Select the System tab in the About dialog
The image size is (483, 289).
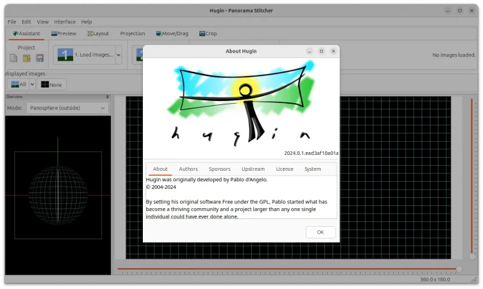(x=313, y=169)
